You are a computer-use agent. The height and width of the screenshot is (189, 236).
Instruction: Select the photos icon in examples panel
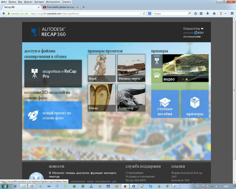coord(157,75)
